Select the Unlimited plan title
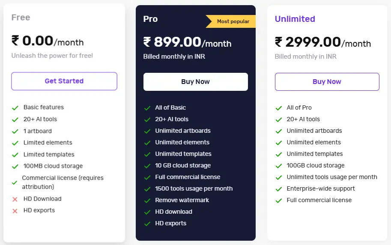 (x=295, y=19)
